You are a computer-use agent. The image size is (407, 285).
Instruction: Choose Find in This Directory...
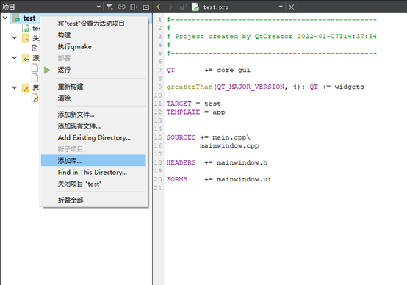point(93,173)
